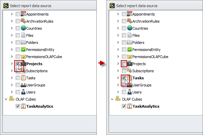
Task: Expand the Folders node in right panel
Action: 118,43
